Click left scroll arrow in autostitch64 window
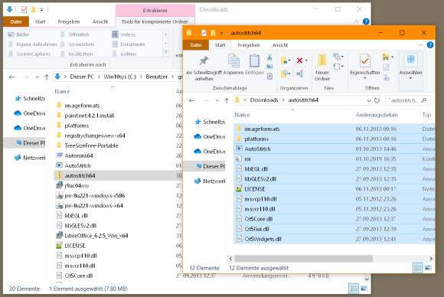The width and height of the screenshot is (444, 297). tap(230, 259)
